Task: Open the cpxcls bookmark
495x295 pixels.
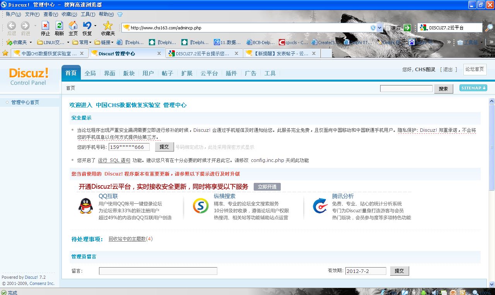Action: pyautogui.click(x=294, y=43)
